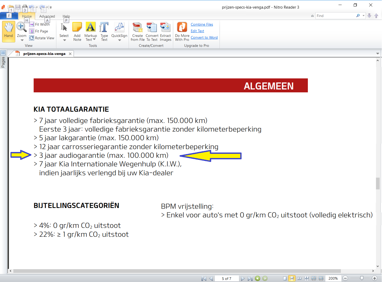Click the Find text field
The image size is (382, 282).
pos(335,16)
